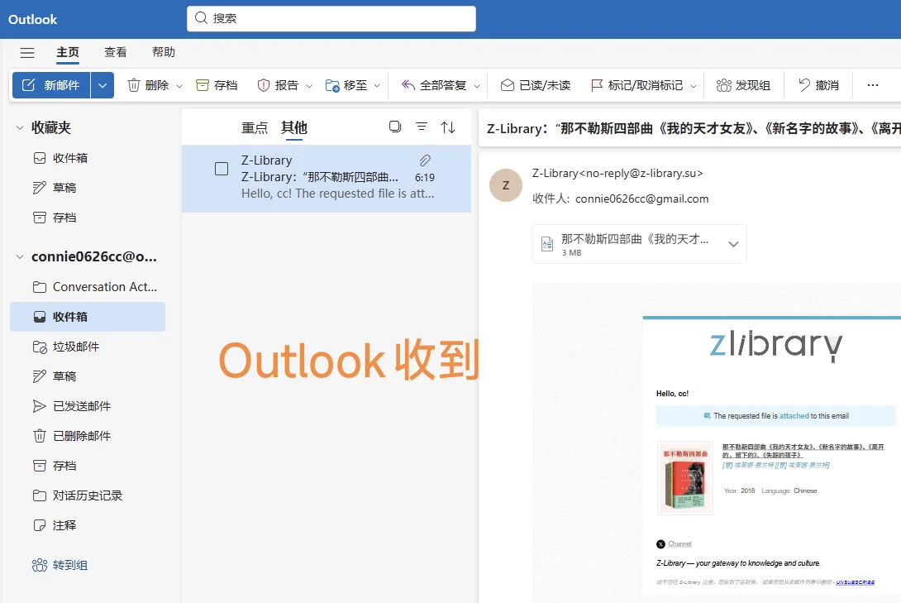Image resolution: width=901 pixels, height=603 pixels.
Task: Switch to the 重点 inbox tab
Action: (255, 127)
